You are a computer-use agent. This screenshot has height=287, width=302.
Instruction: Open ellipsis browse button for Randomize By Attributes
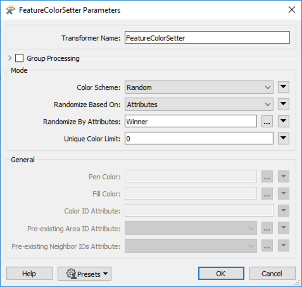click(x=267, y=122)
